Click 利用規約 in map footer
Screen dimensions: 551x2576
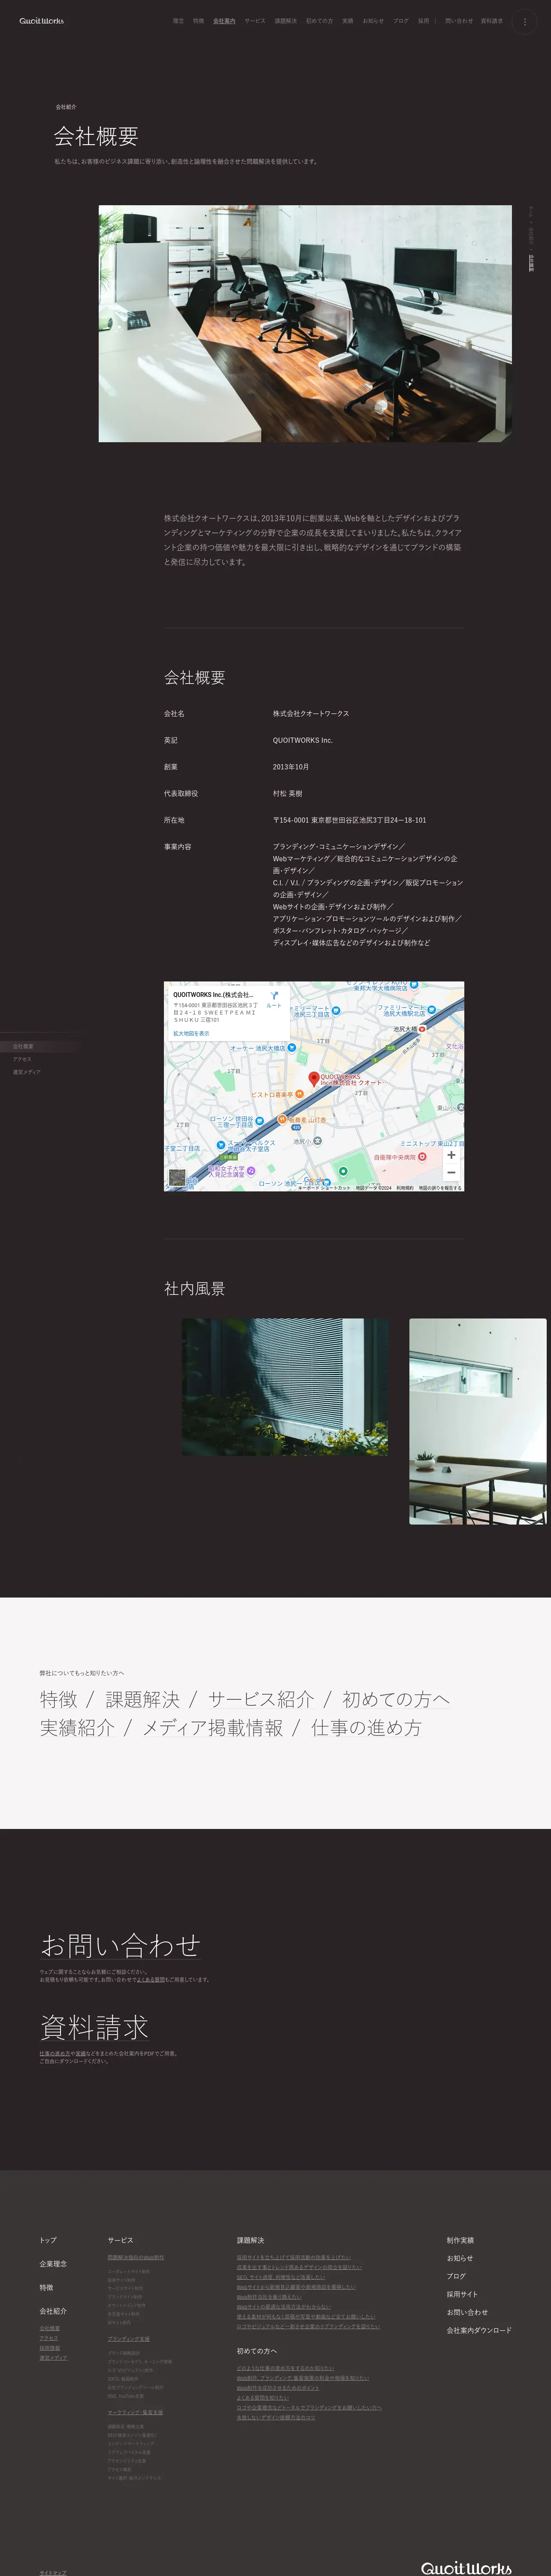coord(405,1188)
